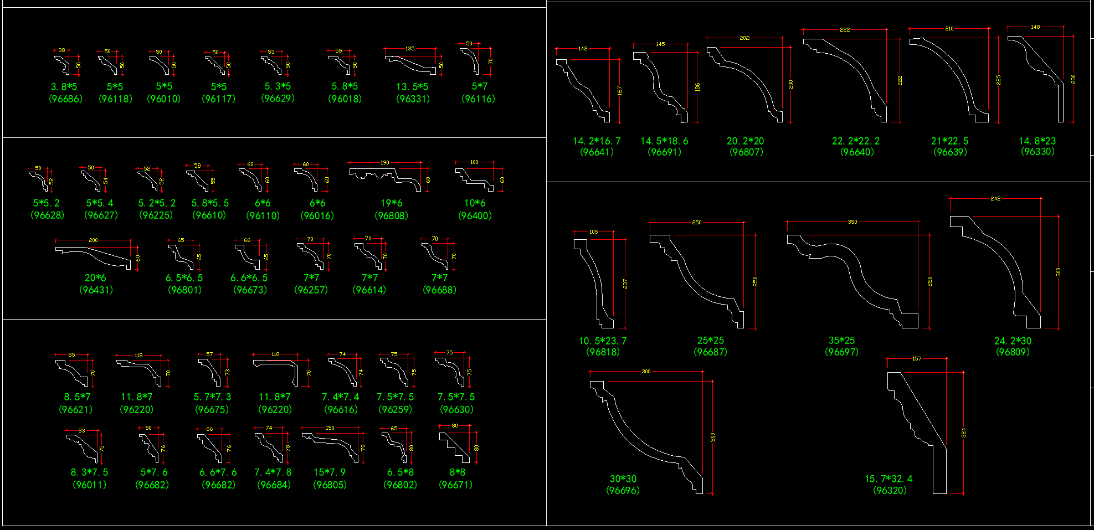Select the 350 dimension value text

[x=852, y=222]
